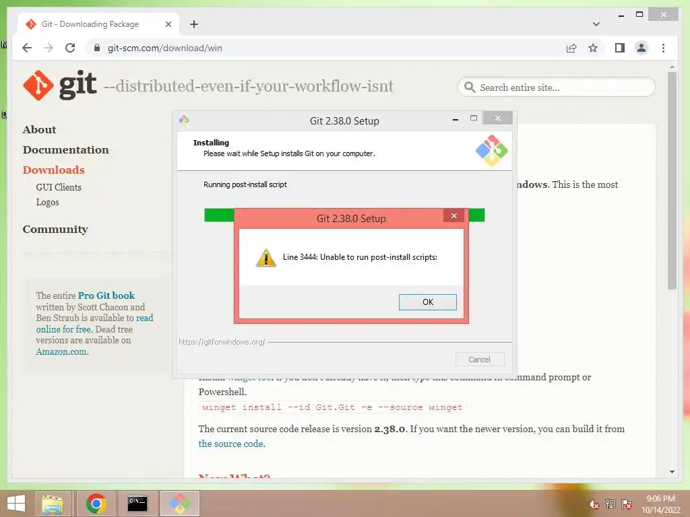Screen dimensions: 690x517
Task: Open GUI Clients page
Action: tap(59, 187)
